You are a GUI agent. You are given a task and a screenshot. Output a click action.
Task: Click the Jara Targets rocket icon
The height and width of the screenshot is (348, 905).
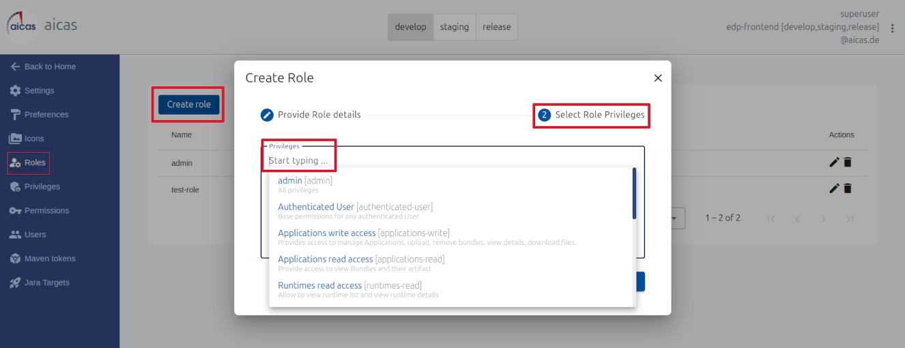pyautogui.click(x=15, y=282)
